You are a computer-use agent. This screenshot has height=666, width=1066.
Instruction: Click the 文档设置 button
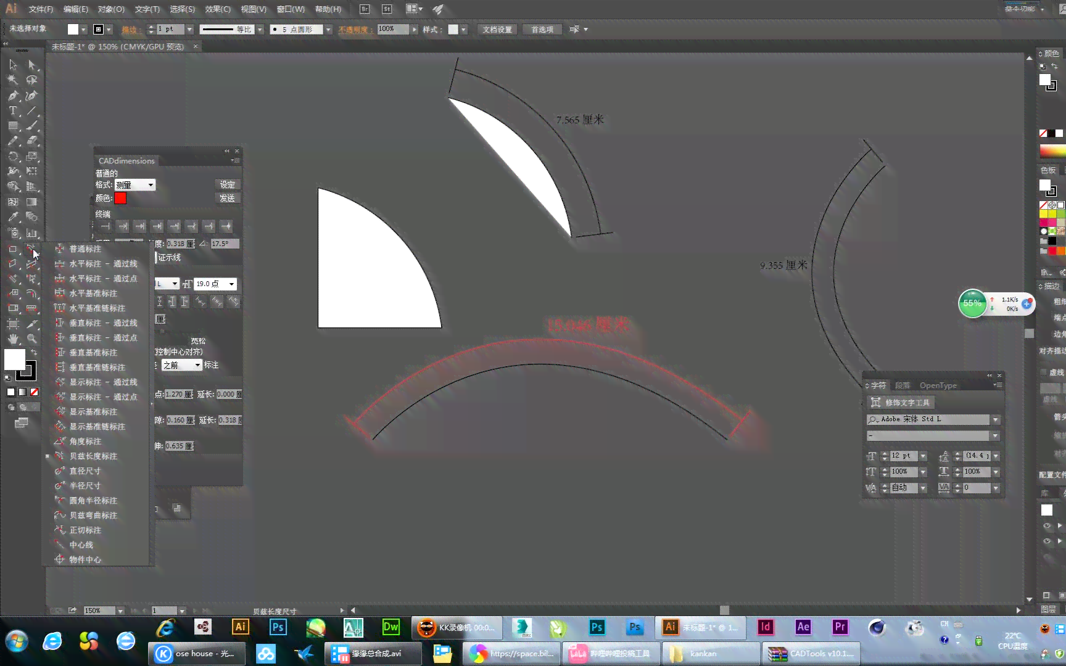(497, 30)
